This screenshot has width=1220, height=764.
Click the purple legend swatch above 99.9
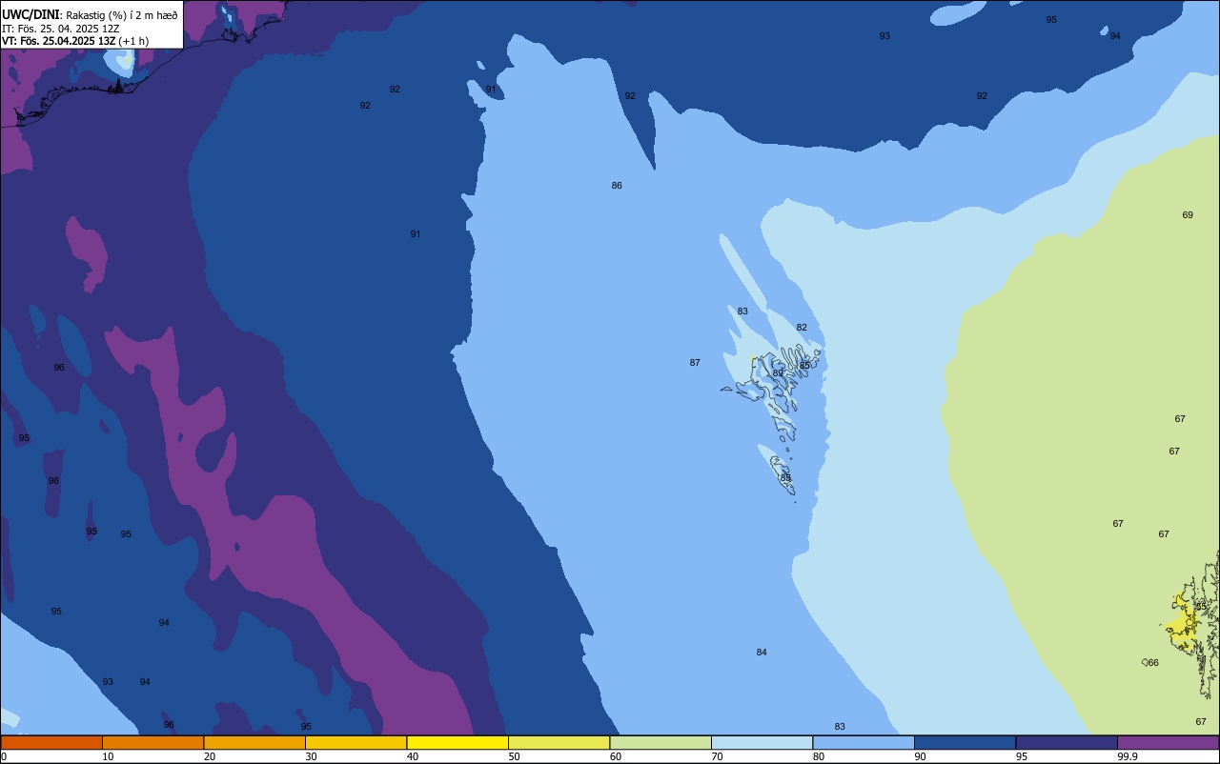[x=1168, y=742]
